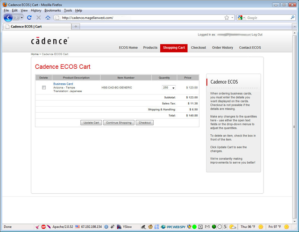Open the Edit menu
Image resolution: width=299 pixels, height=232 pixels.
tap(14, 10)
